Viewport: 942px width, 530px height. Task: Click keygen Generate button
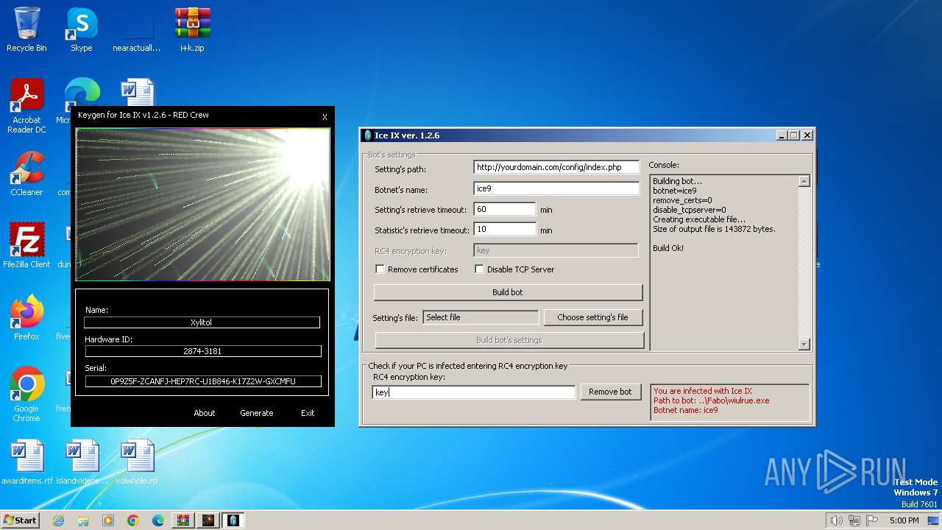(x=256, y=413)
